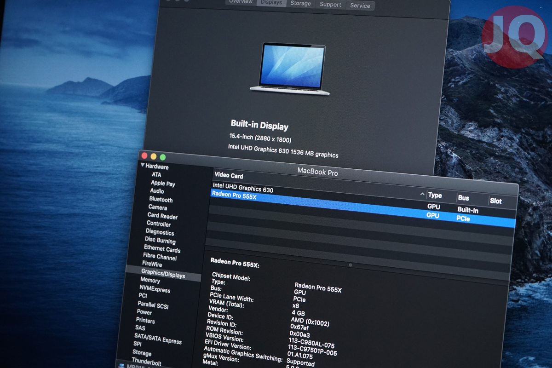Screen dimensions: 552x368
Task: Select Printers in the sidebar
Action: pos(145,320)
